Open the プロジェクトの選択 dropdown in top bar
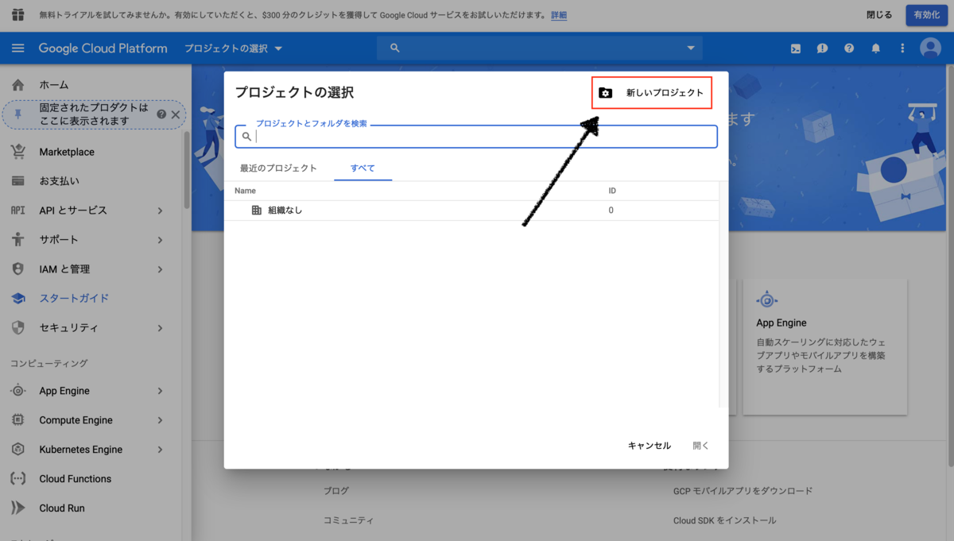954x541 pixels. tap(234, 48)
